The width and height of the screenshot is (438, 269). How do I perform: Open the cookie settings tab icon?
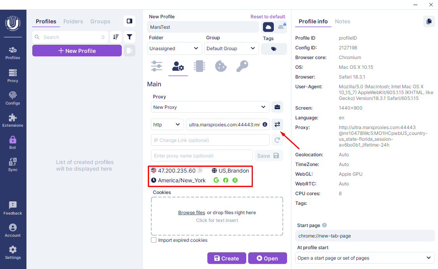(221, 66)
